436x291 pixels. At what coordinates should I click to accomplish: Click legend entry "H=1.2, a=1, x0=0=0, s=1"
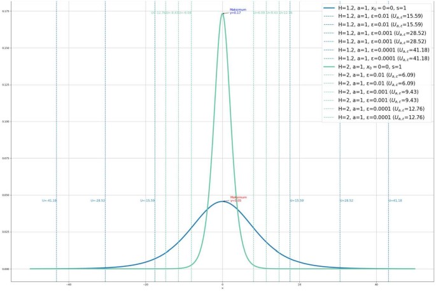365,8
